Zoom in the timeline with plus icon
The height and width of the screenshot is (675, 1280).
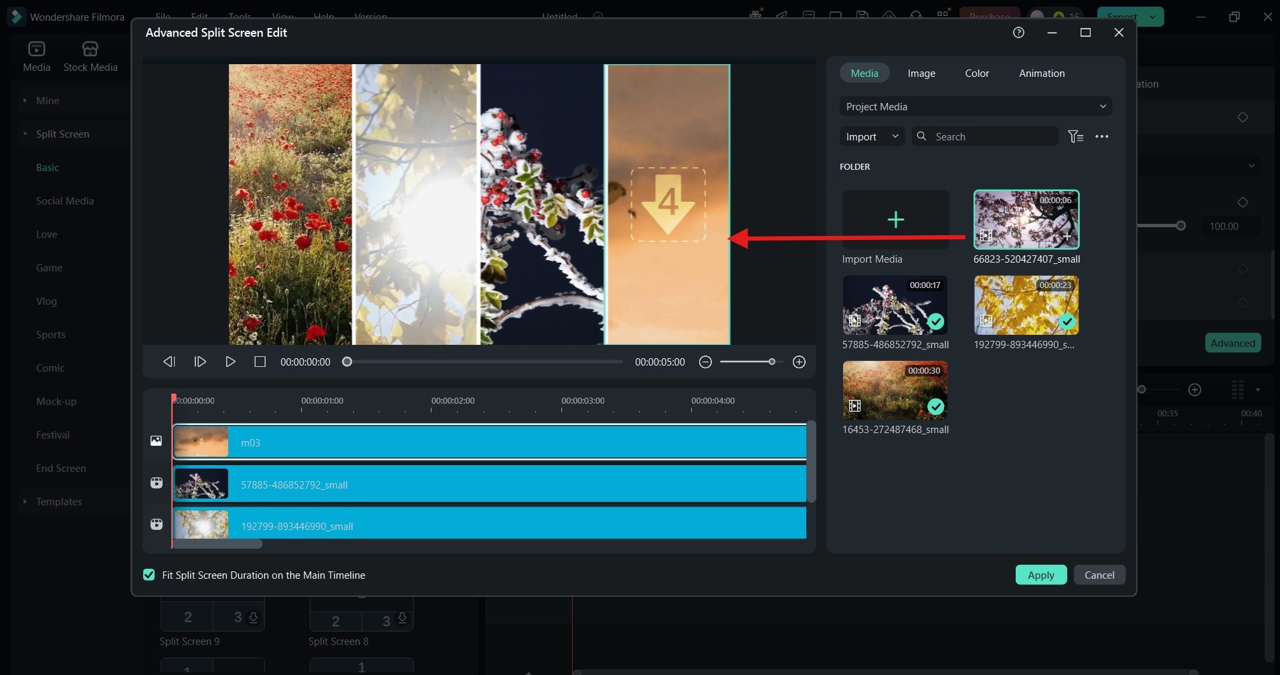[799, 362]
